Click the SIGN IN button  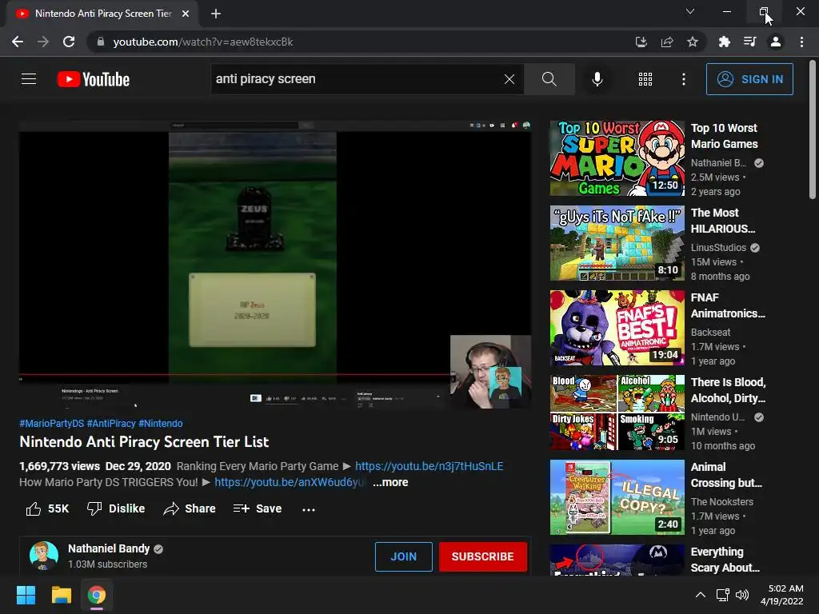pos(749,79)
